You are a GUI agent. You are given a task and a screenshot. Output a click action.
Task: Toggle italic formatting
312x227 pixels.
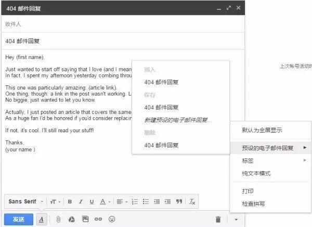81,201
